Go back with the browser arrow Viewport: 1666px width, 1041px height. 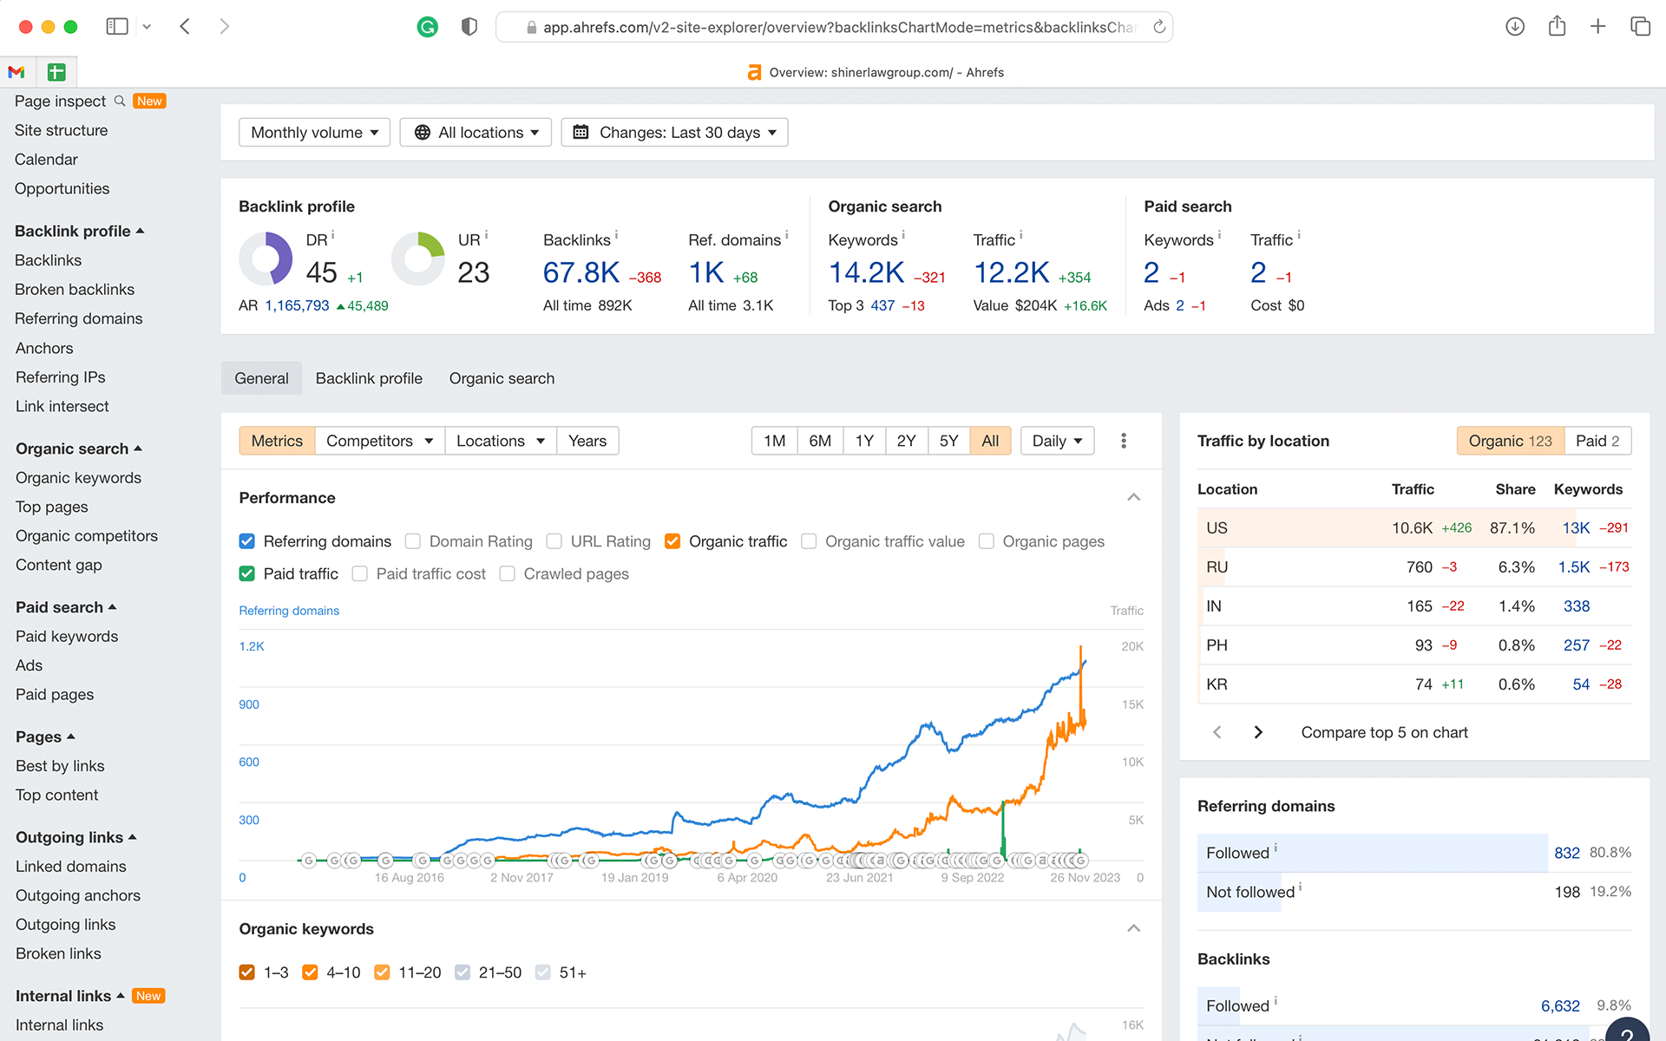pos(185,27)
